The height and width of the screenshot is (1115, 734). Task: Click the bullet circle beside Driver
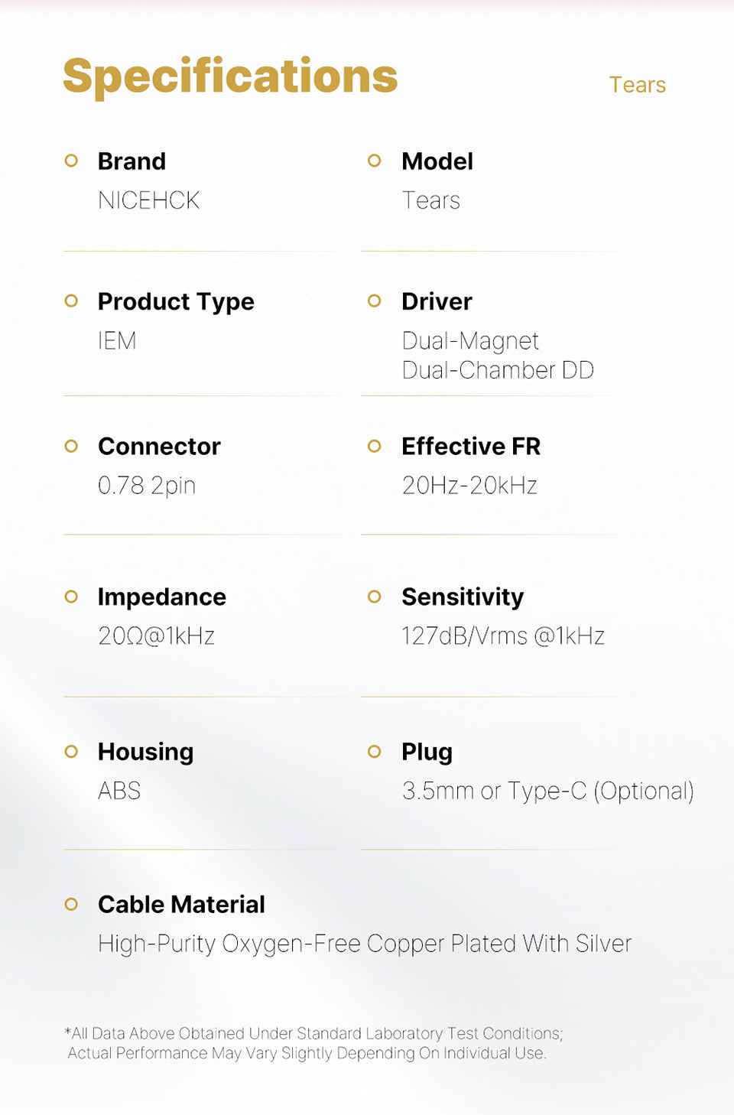(374, 301)
